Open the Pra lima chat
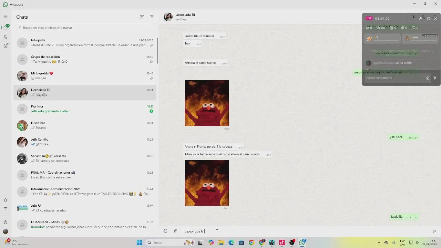This screenshot has height=248, width=441. pos(85,109)
